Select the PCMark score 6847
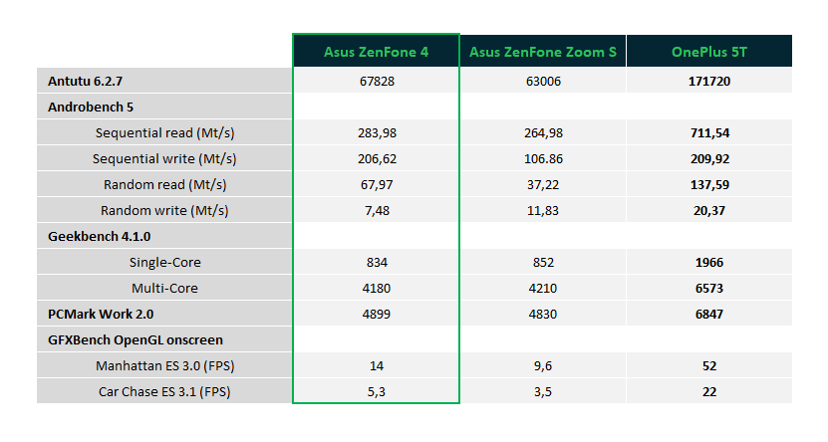The image size is (828, 442). [x=709, y=314]
